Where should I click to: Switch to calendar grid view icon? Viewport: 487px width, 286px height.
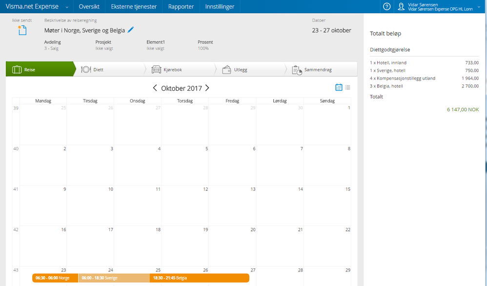click(x=339, y=87)
